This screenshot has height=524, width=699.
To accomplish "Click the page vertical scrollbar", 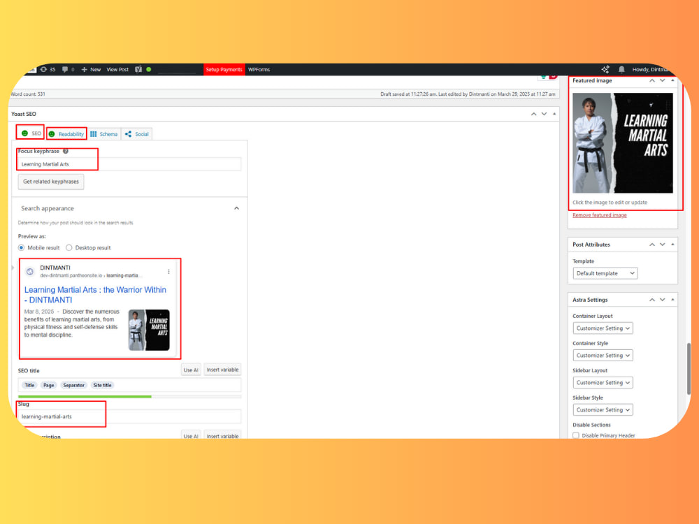I will coord(689,369).
